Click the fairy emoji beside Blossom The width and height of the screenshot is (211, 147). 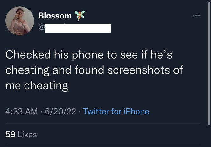click(x=79, y=15)
